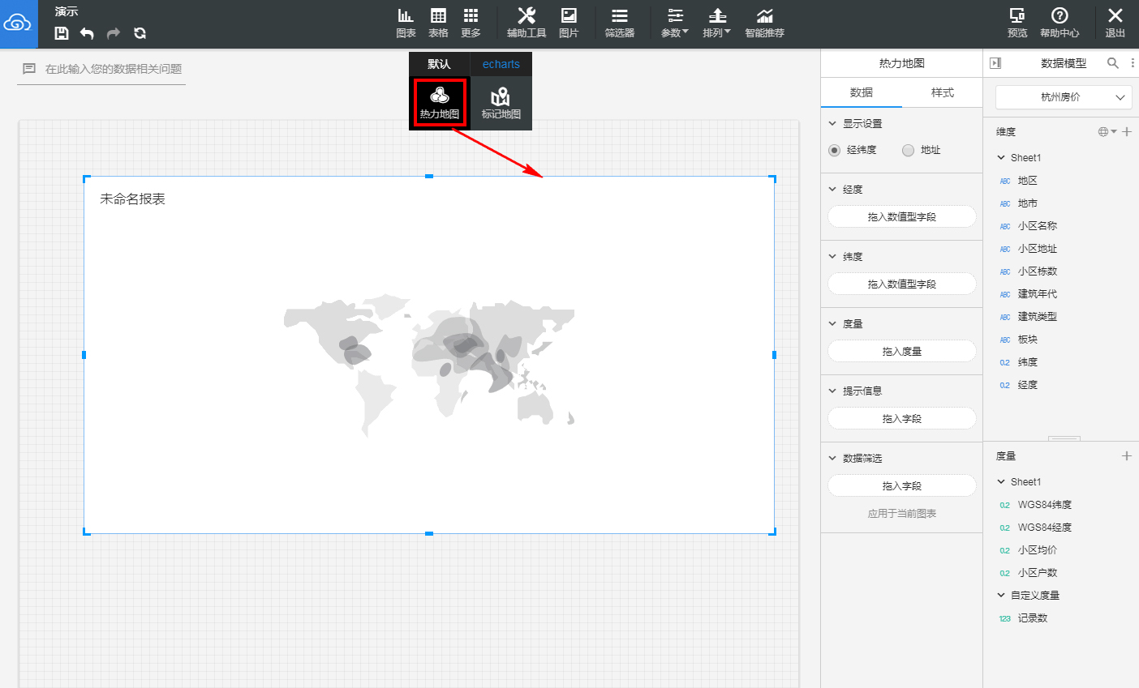
Task: Click 应用于当前图表
Action: tap(902, 514)
